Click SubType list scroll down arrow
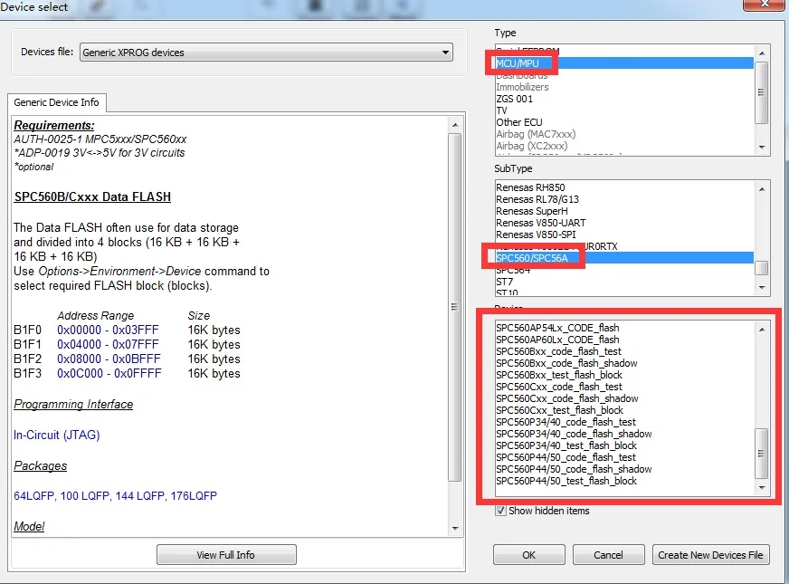This screenshot has width=789, height=584. (762, 287)
